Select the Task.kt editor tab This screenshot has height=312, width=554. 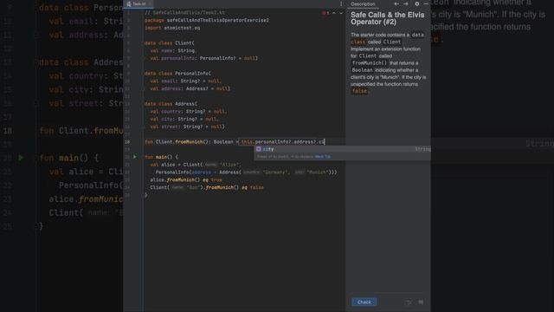[x=138, y=3]
